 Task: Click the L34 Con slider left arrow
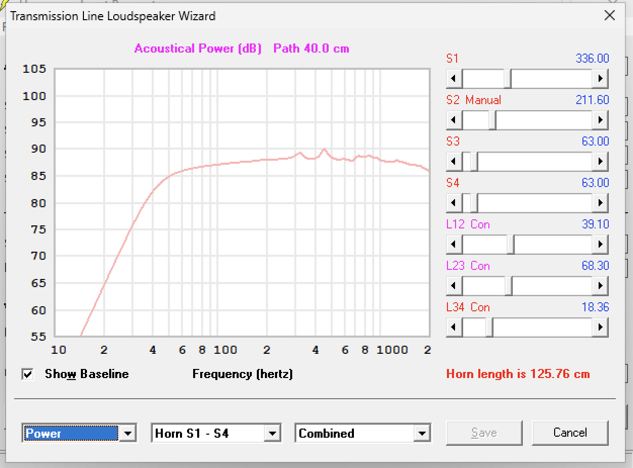pyautogui.click(x=454, y=327)
